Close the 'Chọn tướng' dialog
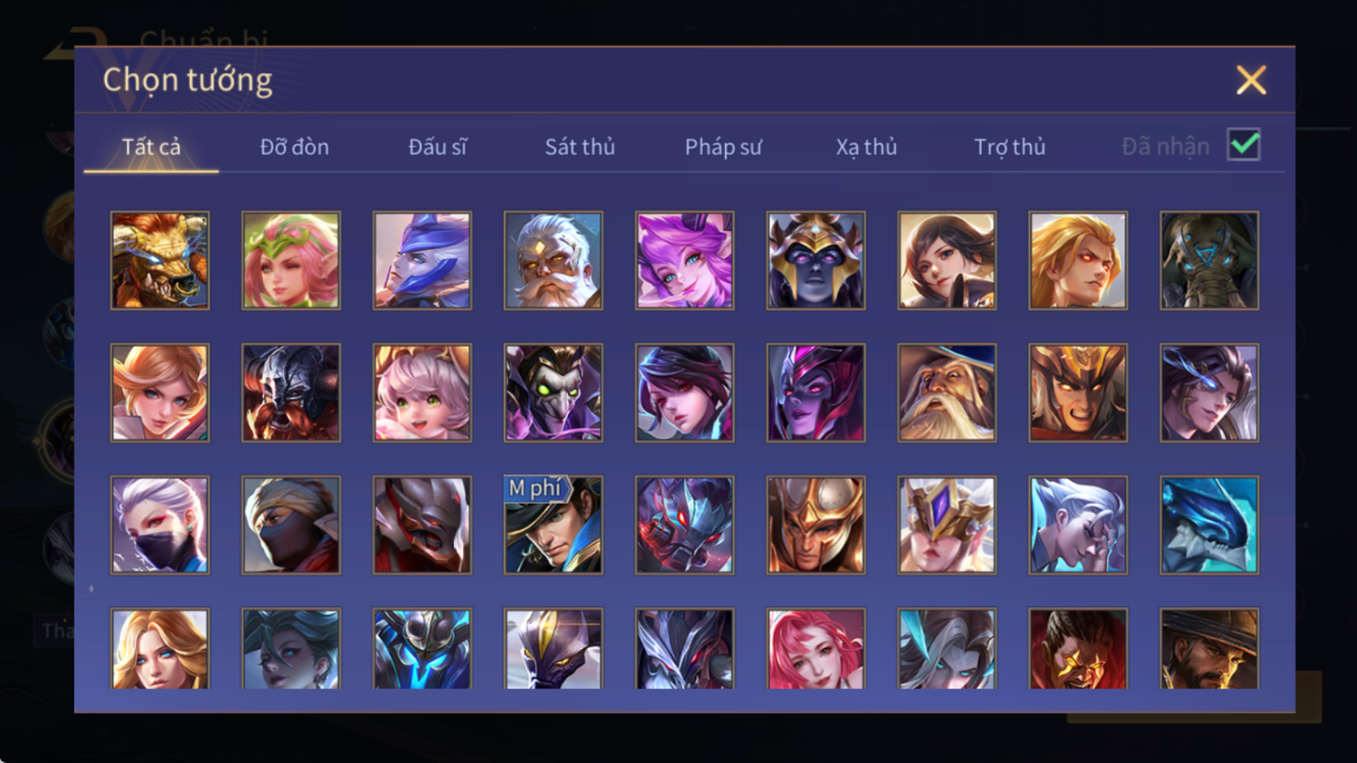Viewport: 1357px width, 763px height. (1251, 80)
